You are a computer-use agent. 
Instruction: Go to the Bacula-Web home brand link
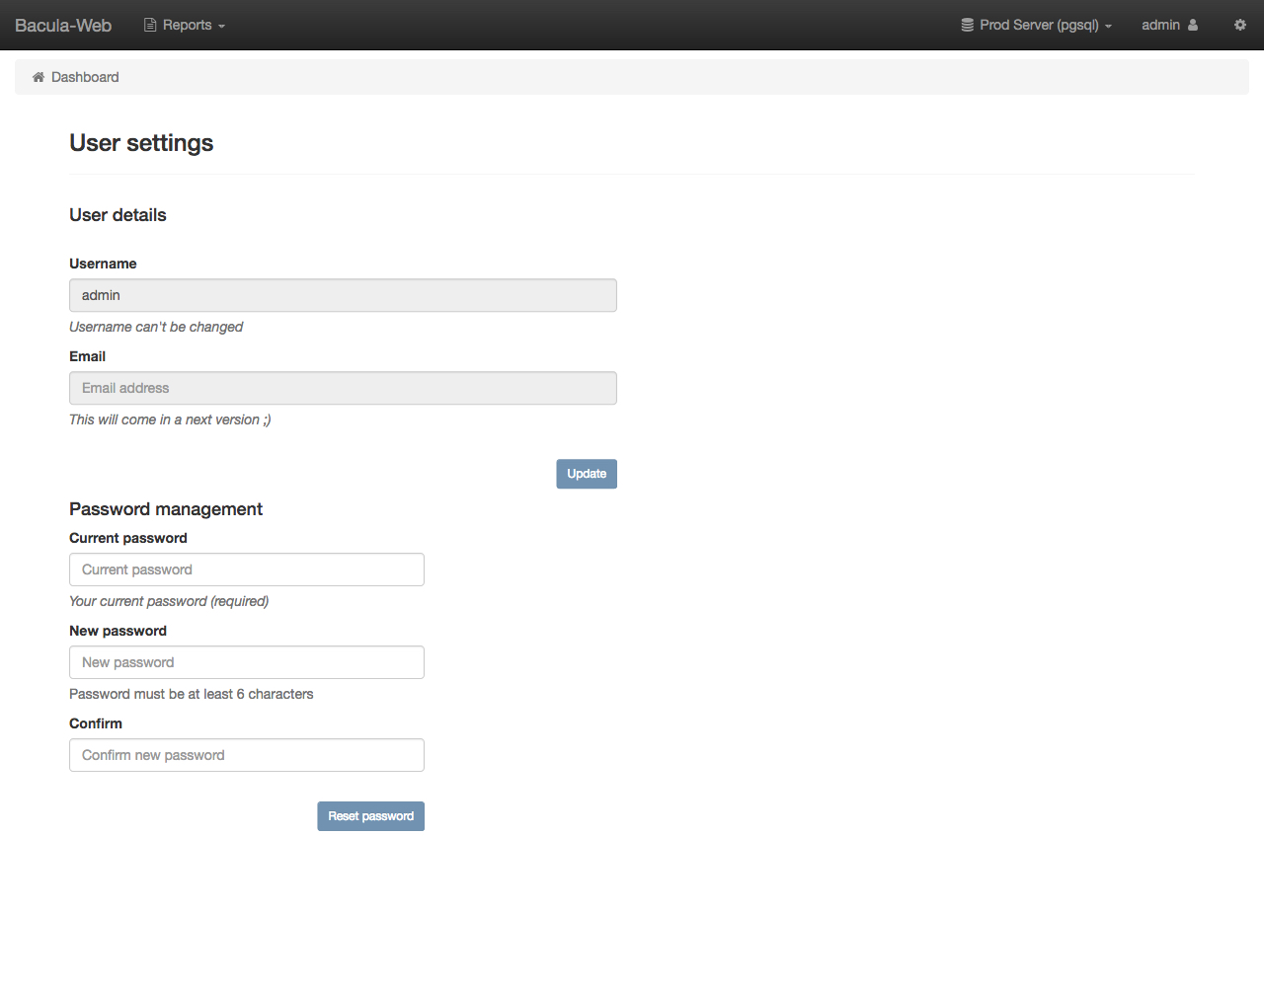(63, 25)
